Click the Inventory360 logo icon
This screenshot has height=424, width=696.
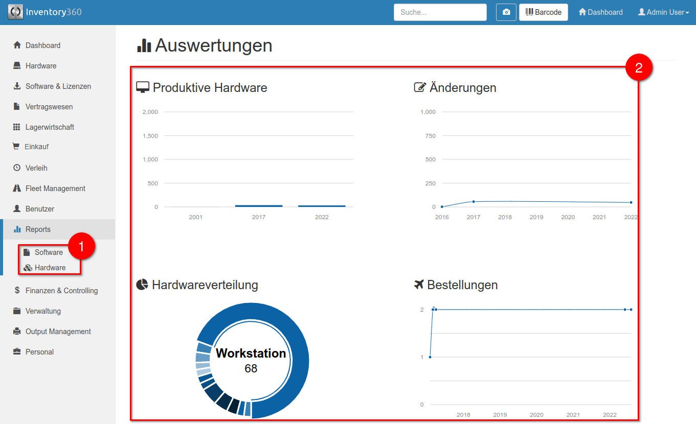tap(15, 11)
